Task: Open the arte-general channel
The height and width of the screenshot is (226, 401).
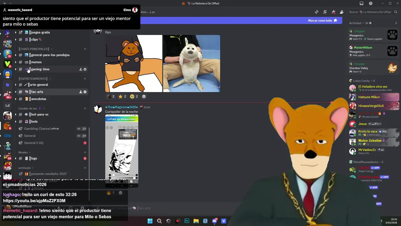Action: tap(53, 85)
